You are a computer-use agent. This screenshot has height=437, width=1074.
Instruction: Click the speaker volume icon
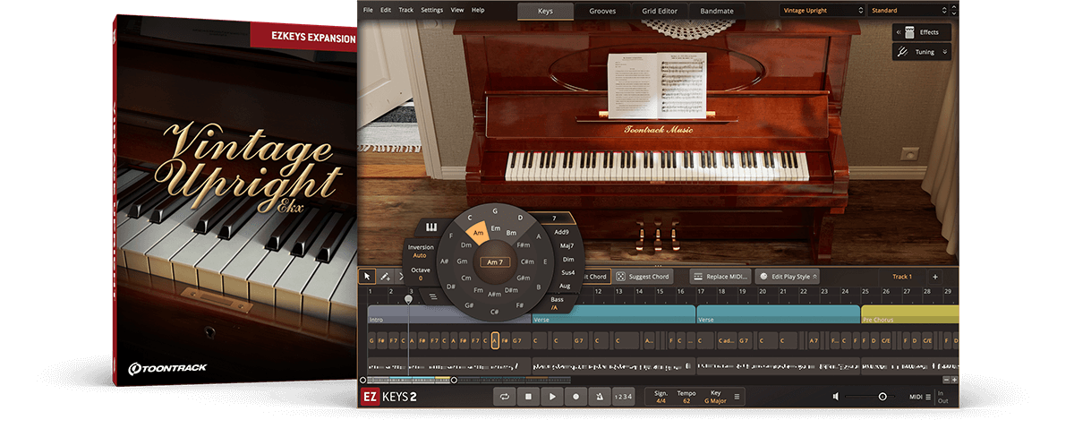836,397
